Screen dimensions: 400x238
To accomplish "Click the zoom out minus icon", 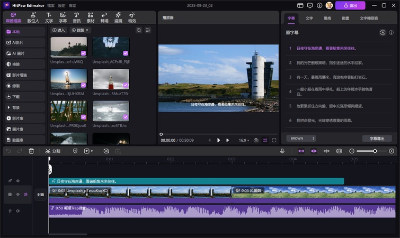I will (x=352, y=151).
